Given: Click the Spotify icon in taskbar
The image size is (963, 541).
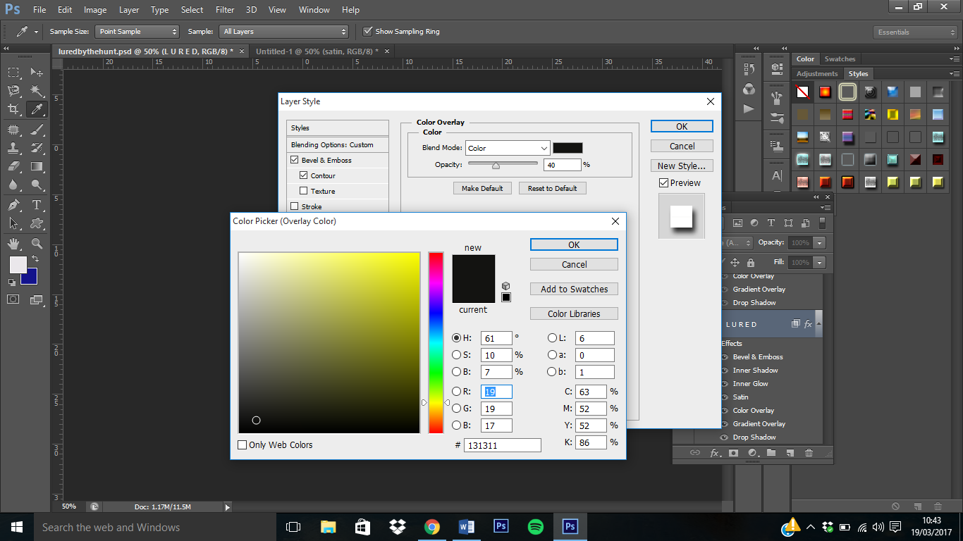Looking at the screenshot, I should click(535, 527).
